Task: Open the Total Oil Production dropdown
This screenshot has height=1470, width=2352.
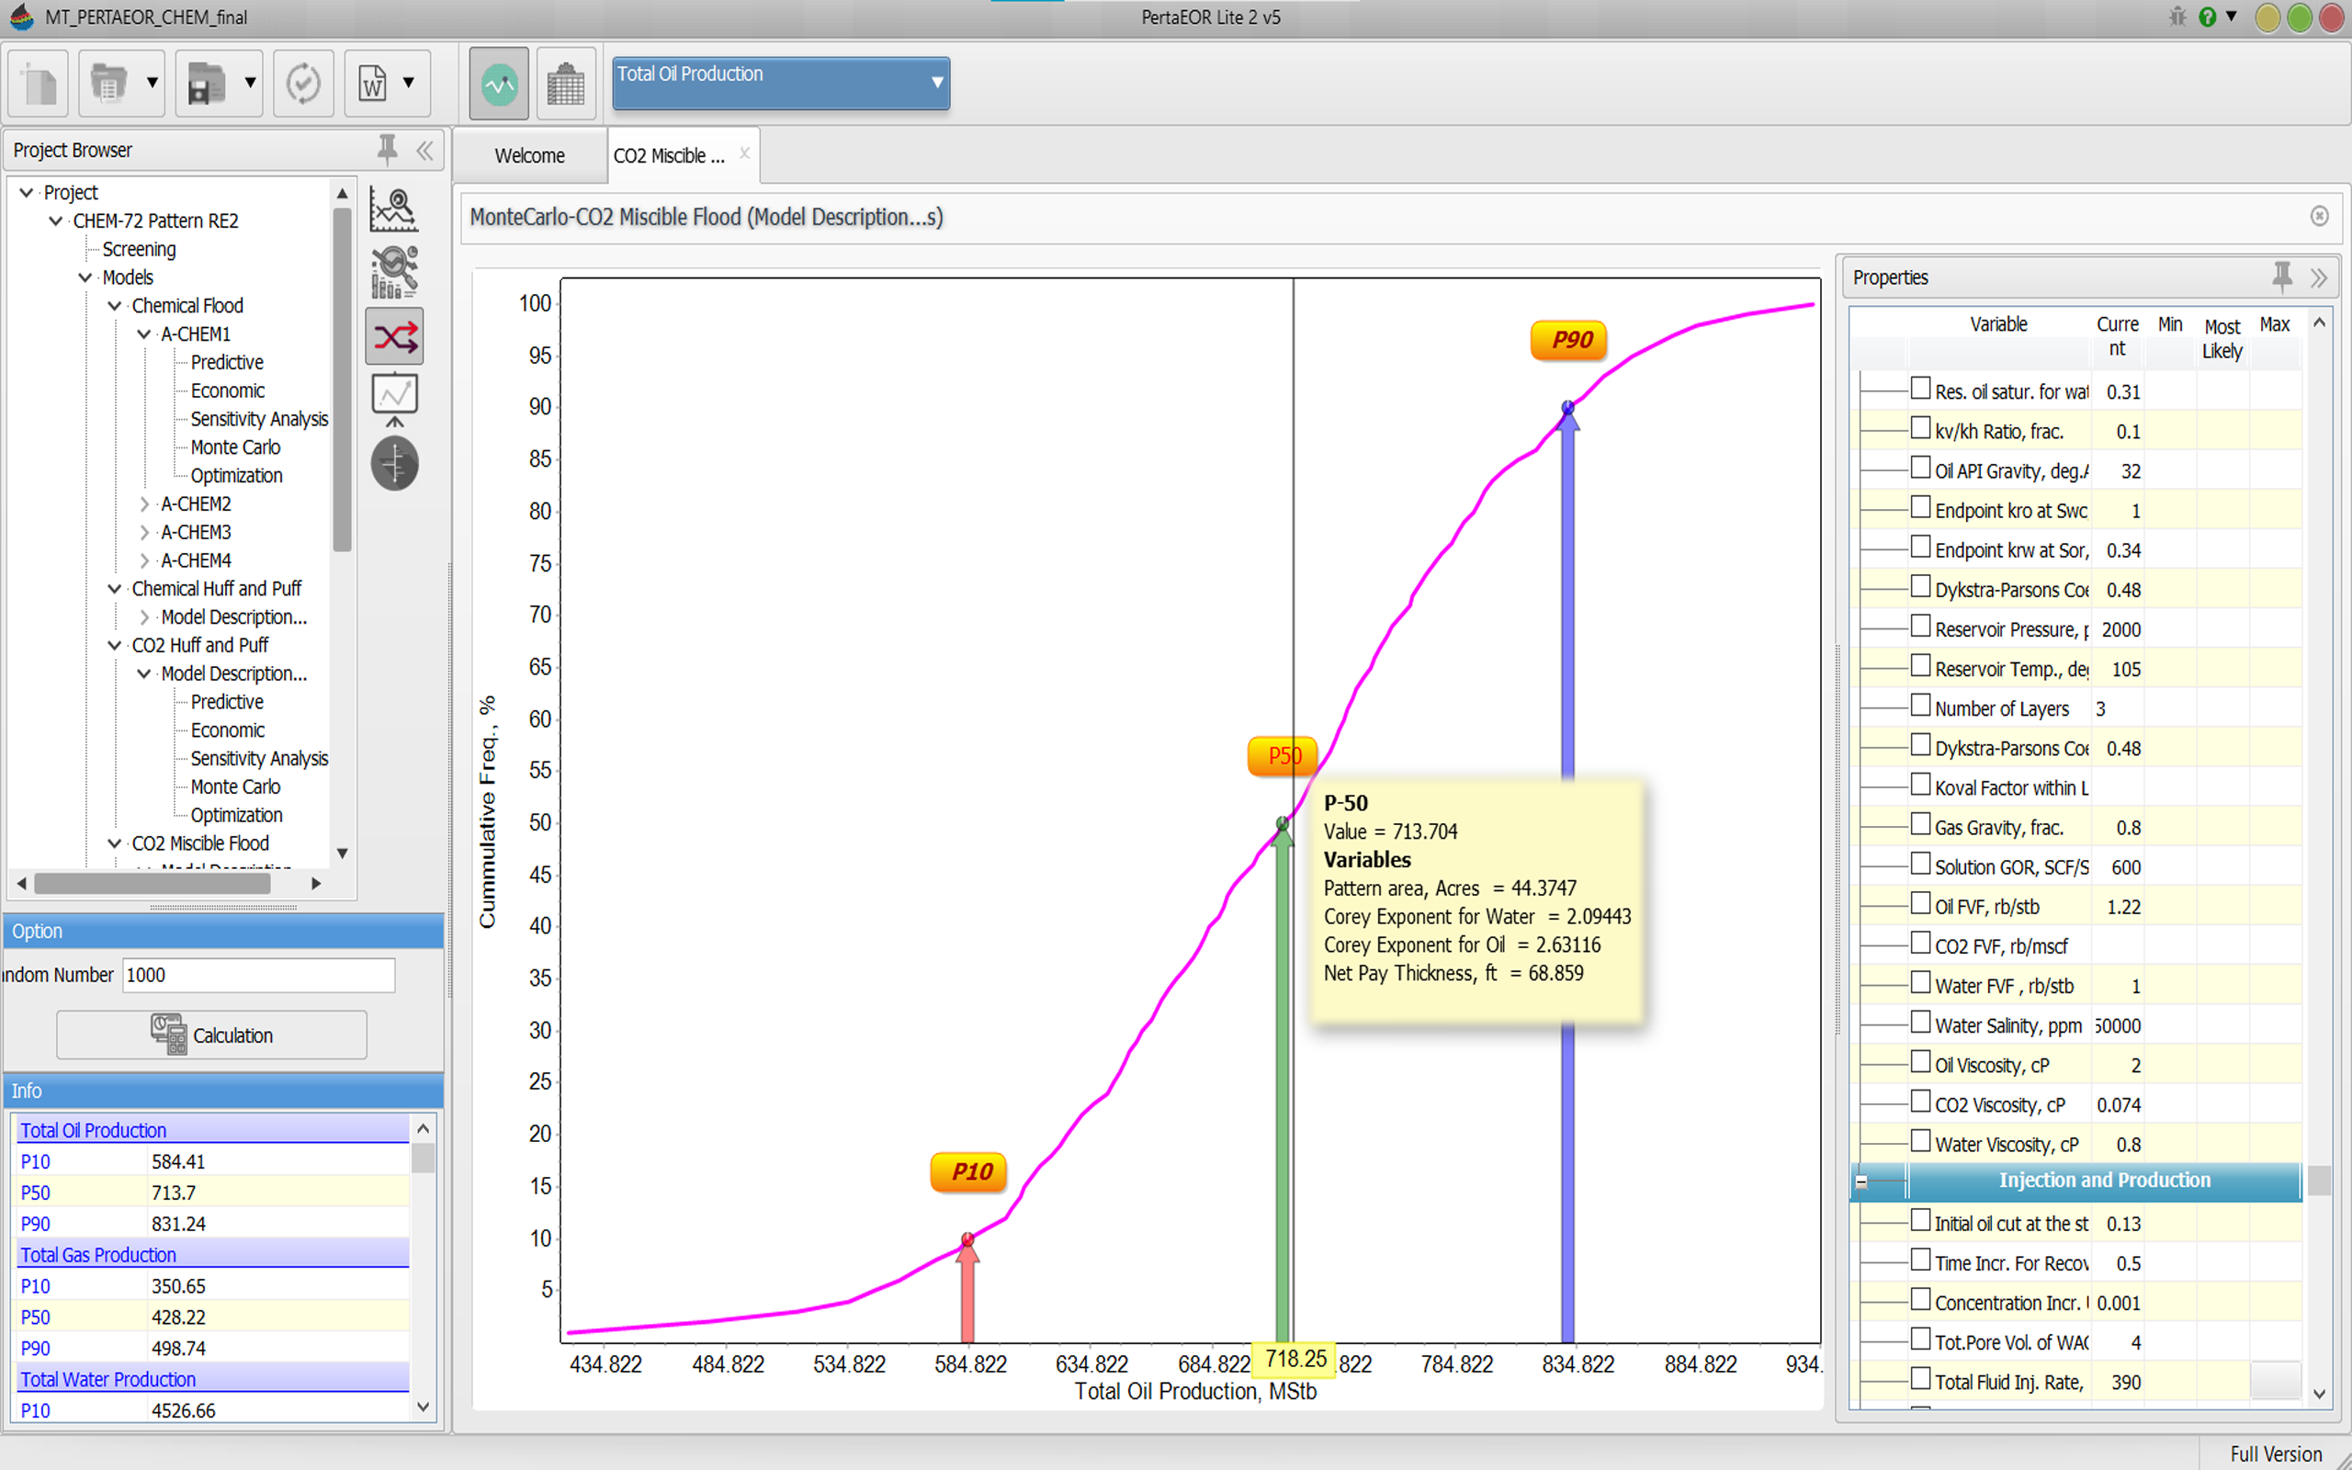Action: (x=780, y=84)
